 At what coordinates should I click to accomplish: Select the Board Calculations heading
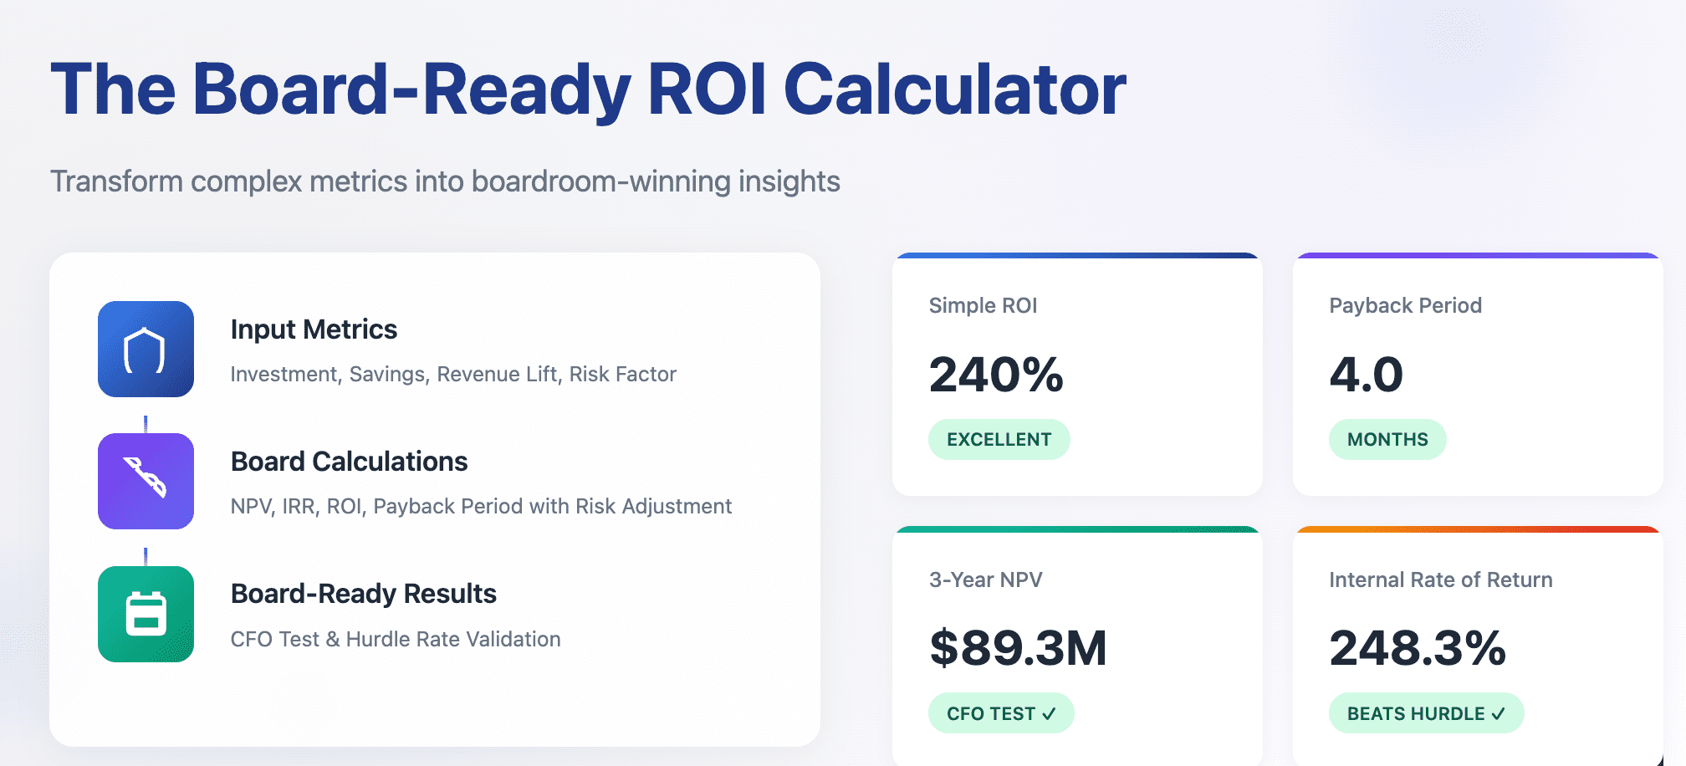[349, 462]
